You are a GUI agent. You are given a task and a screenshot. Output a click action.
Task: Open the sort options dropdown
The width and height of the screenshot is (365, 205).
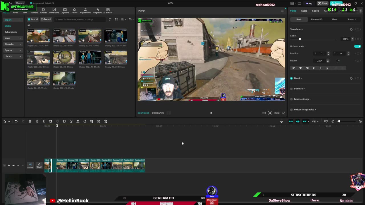[123, 19]
